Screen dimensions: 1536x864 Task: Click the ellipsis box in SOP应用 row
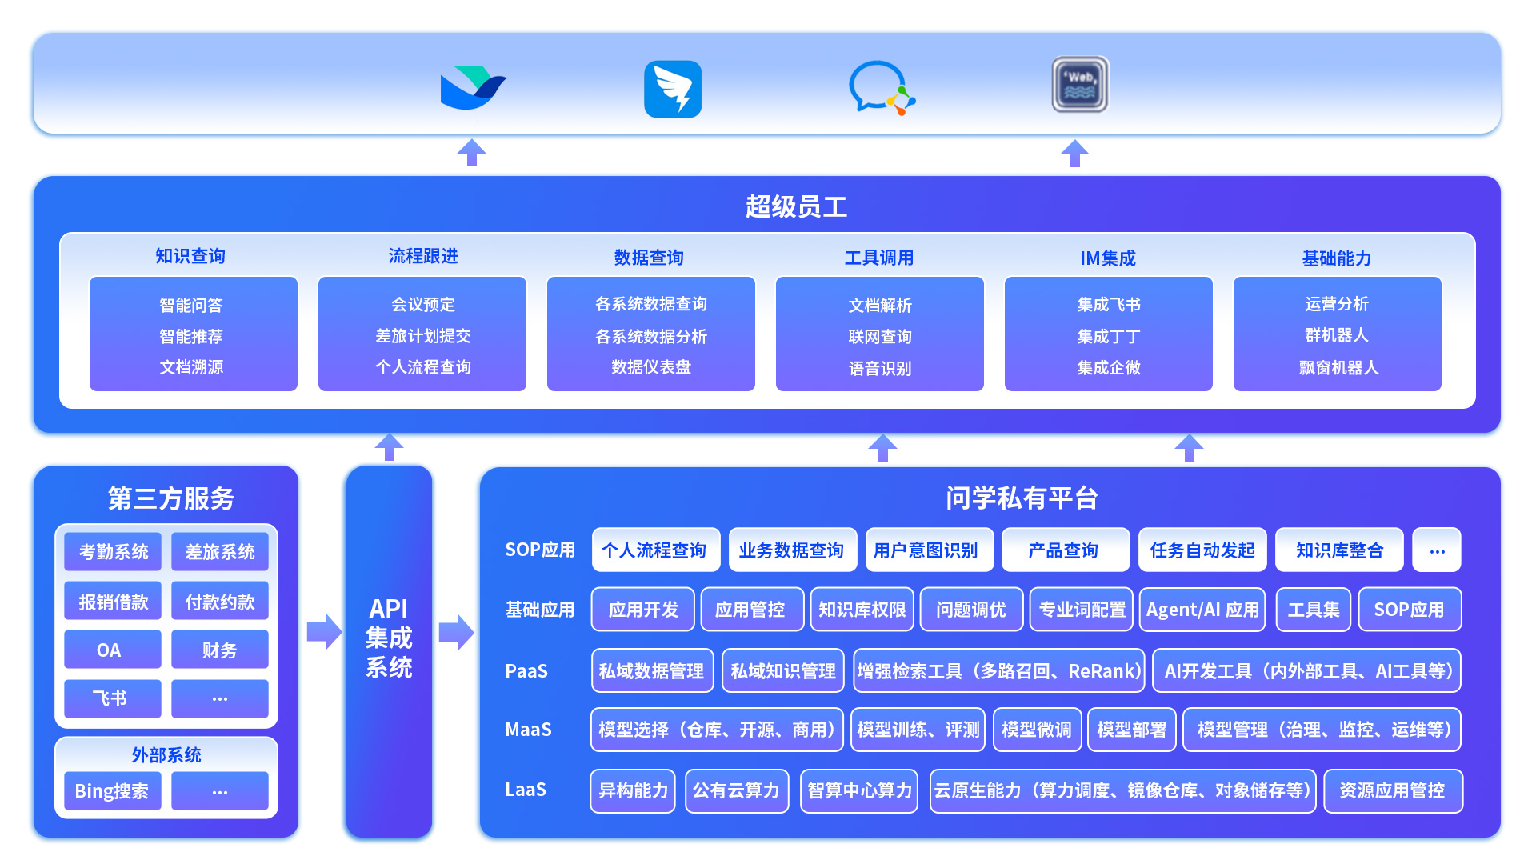(x=1436, y=550)
